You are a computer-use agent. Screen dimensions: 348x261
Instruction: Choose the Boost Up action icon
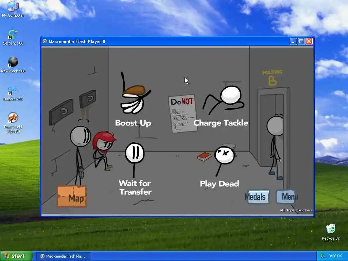tap(135, 93)
